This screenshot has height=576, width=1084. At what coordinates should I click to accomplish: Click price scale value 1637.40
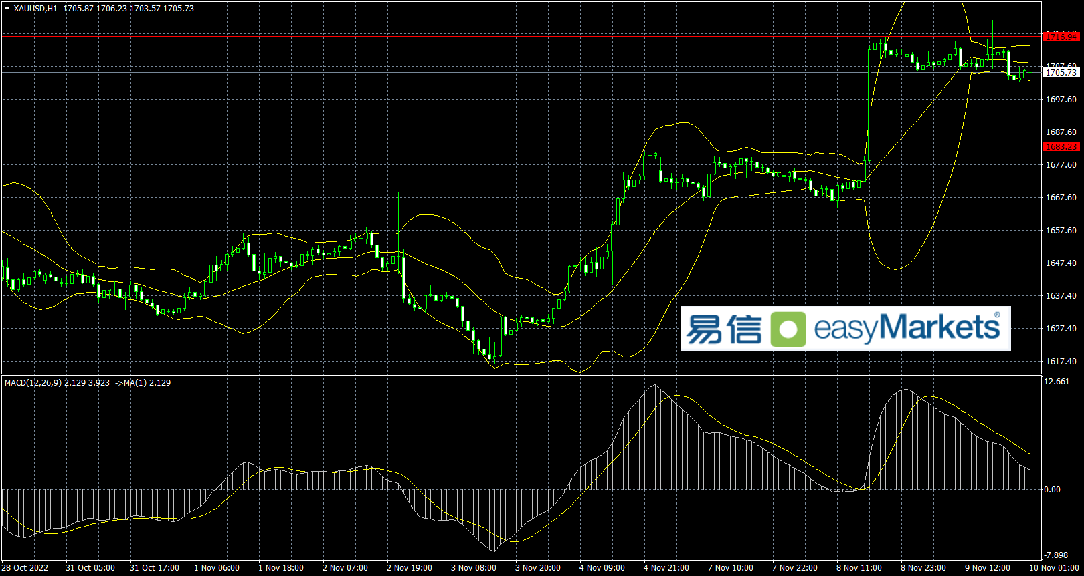point(1061,296)
